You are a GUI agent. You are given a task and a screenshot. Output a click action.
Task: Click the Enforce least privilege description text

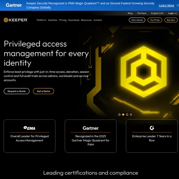46,76
